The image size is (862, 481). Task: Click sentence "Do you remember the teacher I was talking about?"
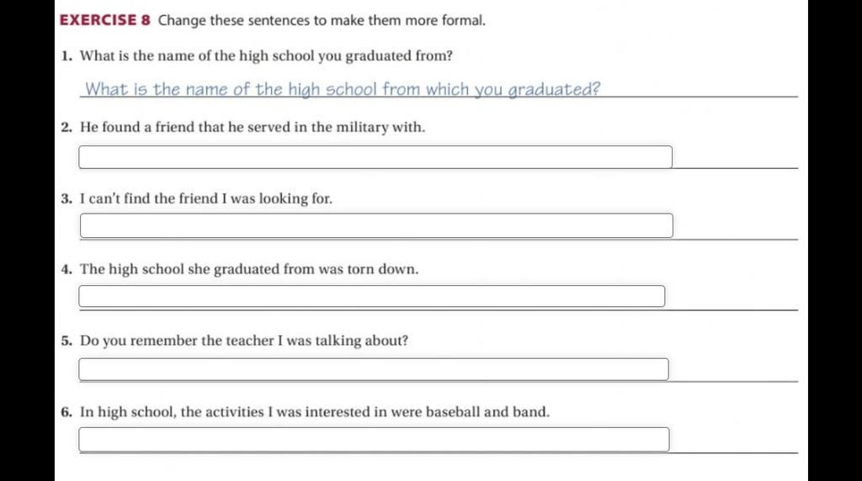pyautogui.click(x=244, y=341)
